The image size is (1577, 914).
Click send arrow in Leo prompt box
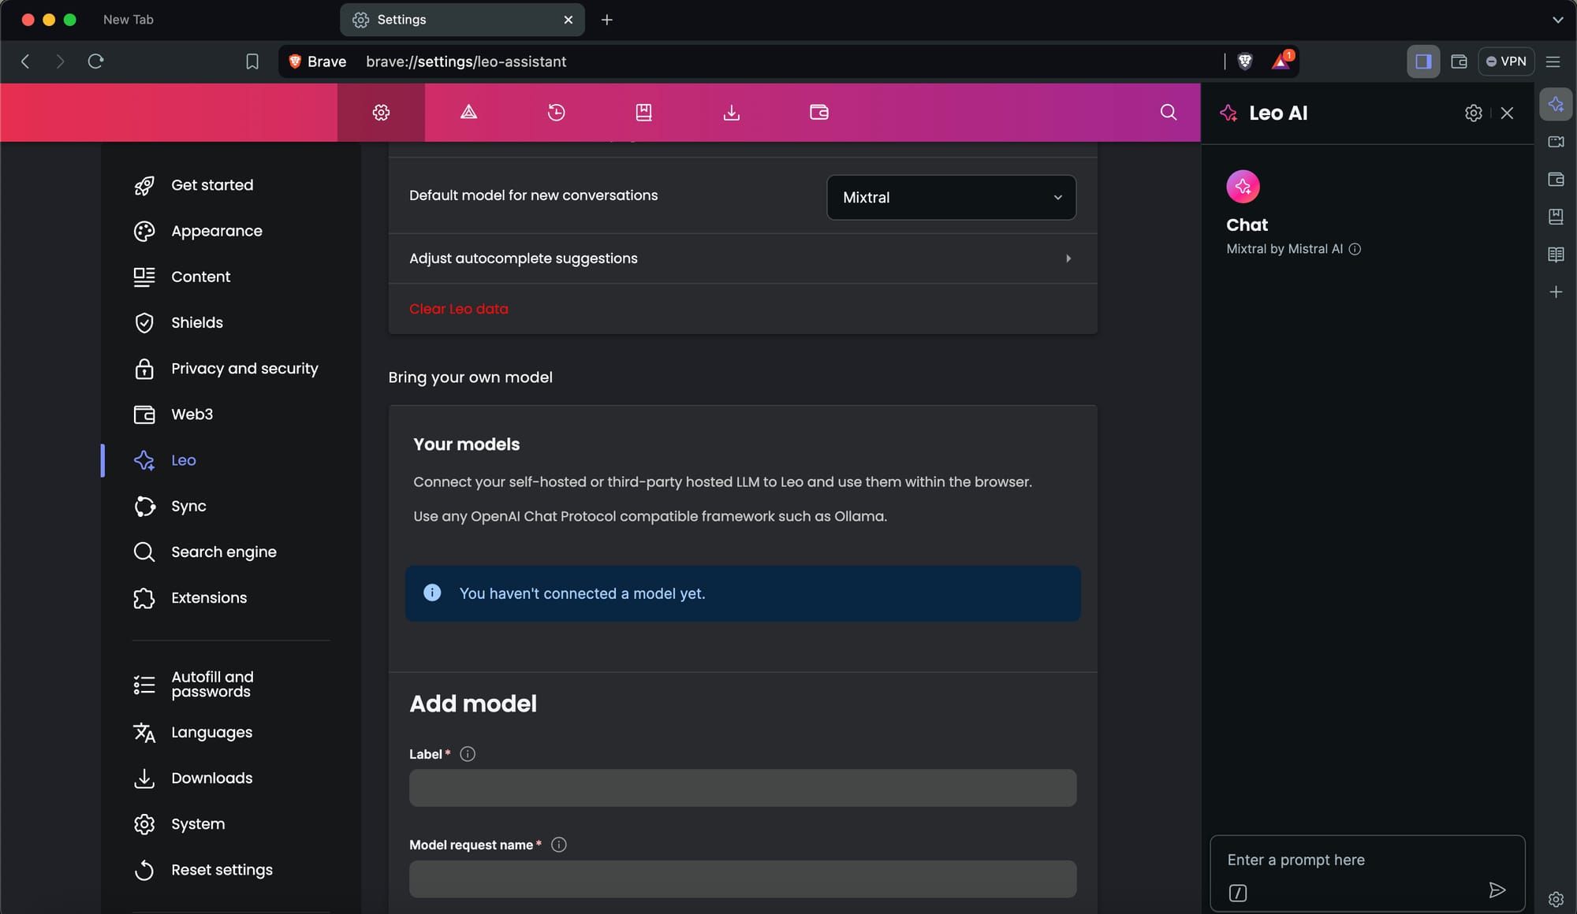tap(1497, 890)
